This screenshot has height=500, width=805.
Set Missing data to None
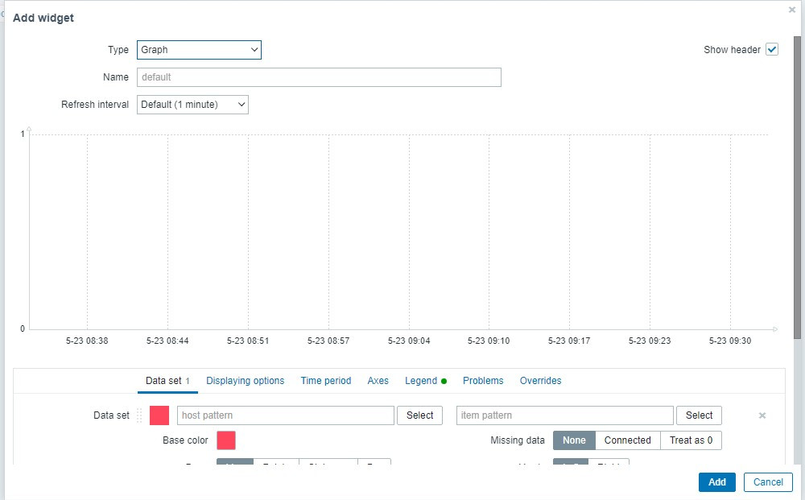tap(574, 440)
